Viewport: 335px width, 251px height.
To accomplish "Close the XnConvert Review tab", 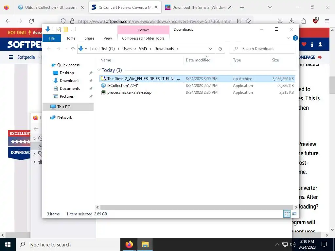I will click(156, 7).
